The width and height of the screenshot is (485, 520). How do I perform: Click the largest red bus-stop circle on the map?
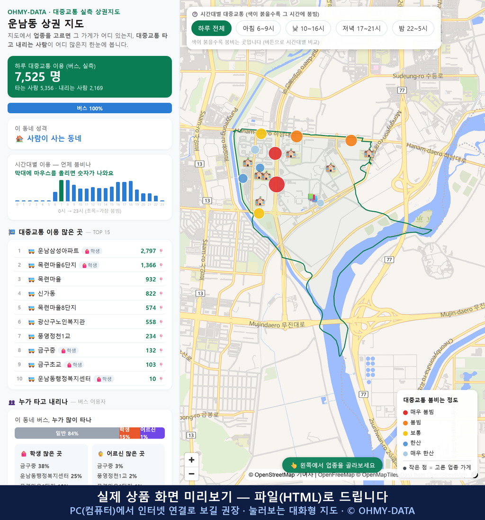click(277, 184)
